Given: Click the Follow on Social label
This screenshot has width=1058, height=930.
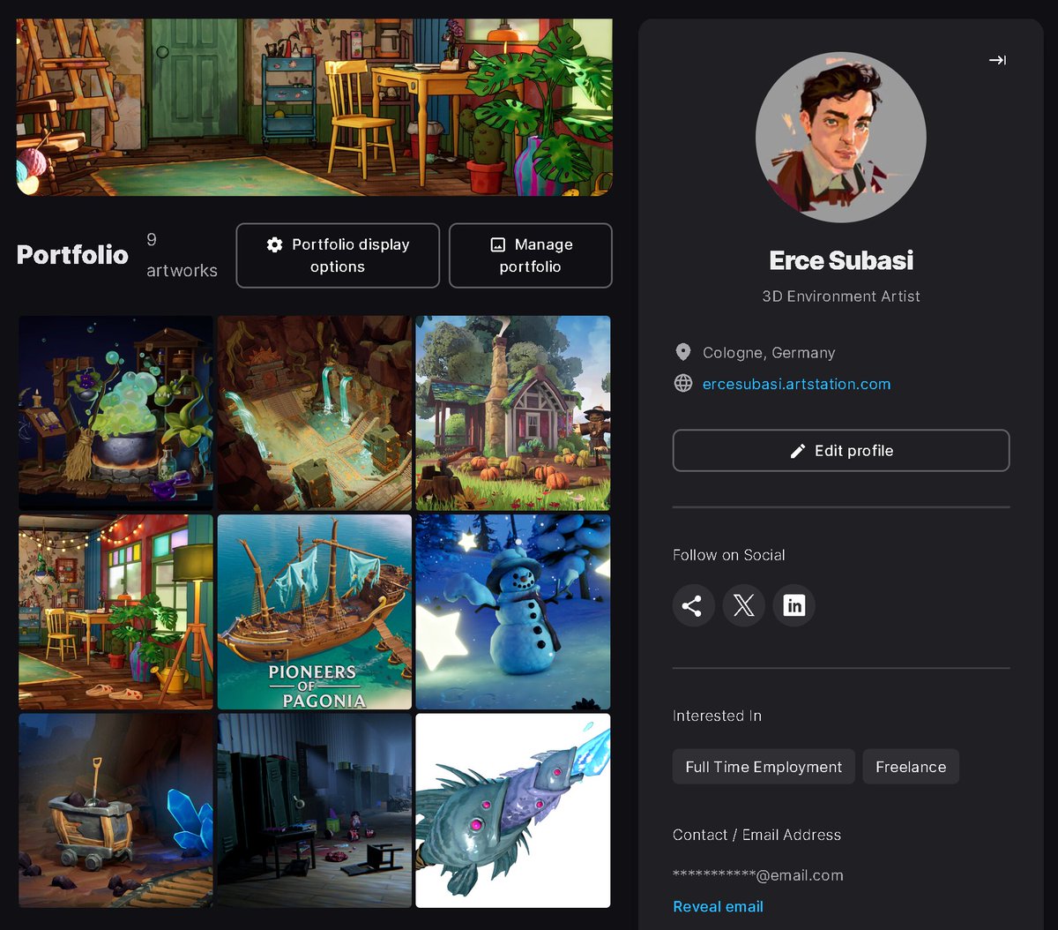Looking at the screenshot, I should pyautogui.click(x=728, y=555).
